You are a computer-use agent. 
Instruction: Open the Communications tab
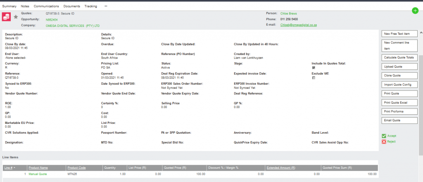pyautogui.click(x=46, y=6)
